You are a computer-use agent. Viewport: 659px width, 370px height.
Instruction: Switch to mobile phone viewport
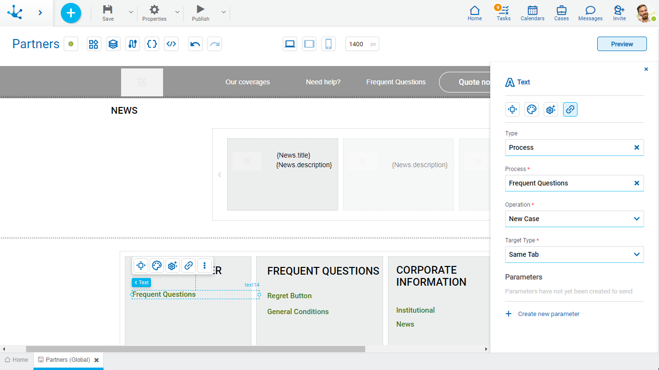click(329, 44)
